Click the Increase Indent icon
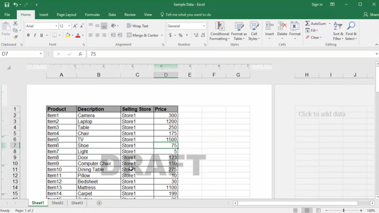This screenshot has width=379, height=213. pyautogui.click(x=120, y=35)
